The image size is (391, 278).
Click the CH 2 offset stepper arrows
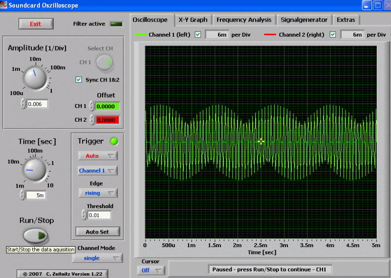click(92, 120)
